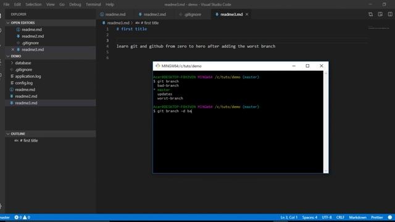Change the Markdown language mode
The width and height of the screenshot is (395, 222).
[x=358, y=217]
